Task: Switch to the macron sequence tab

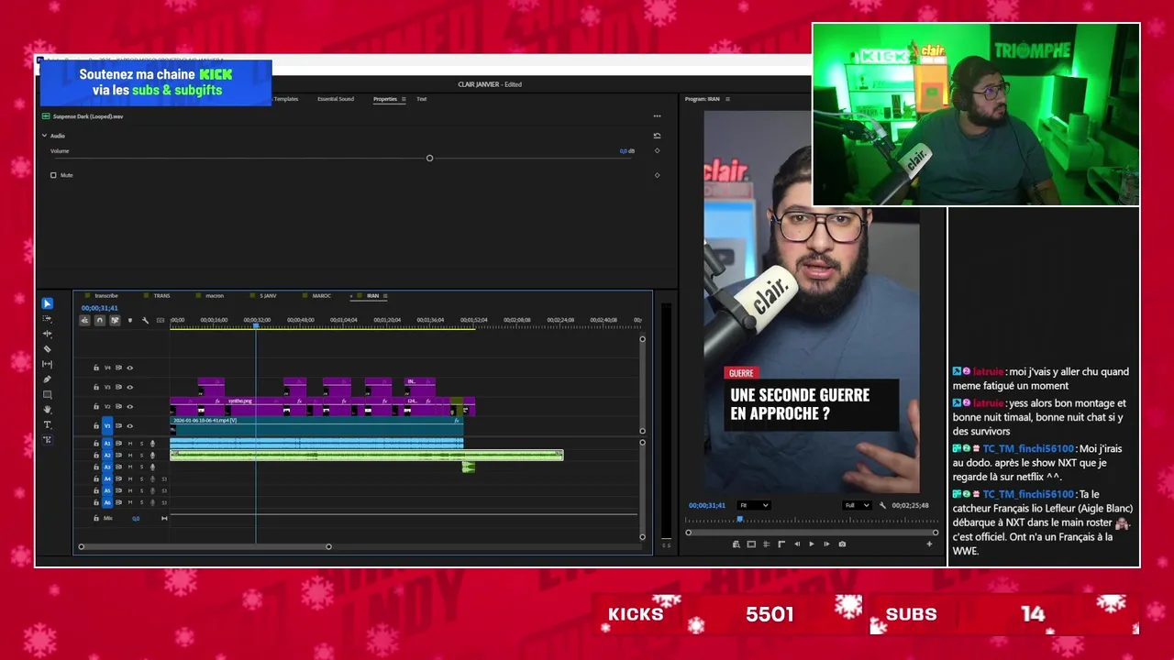Action: point(215,296)
